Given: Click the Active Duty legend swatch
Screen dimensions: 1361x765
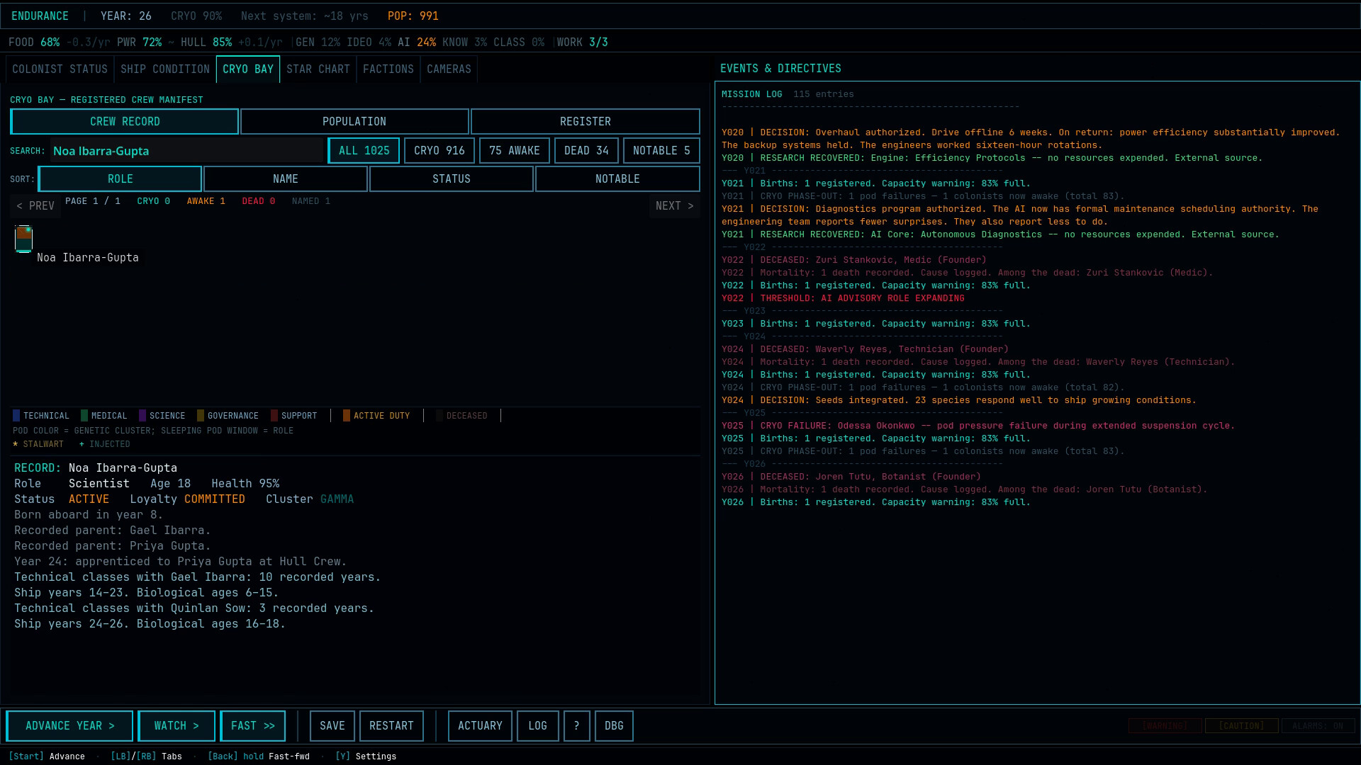Looking at the screenshot, I should pos(347,416).
